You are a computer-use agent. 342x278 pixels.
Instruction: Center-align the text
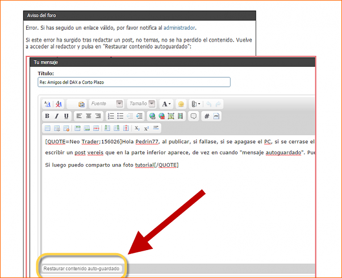pyautogui.click(x=89, y=116)
